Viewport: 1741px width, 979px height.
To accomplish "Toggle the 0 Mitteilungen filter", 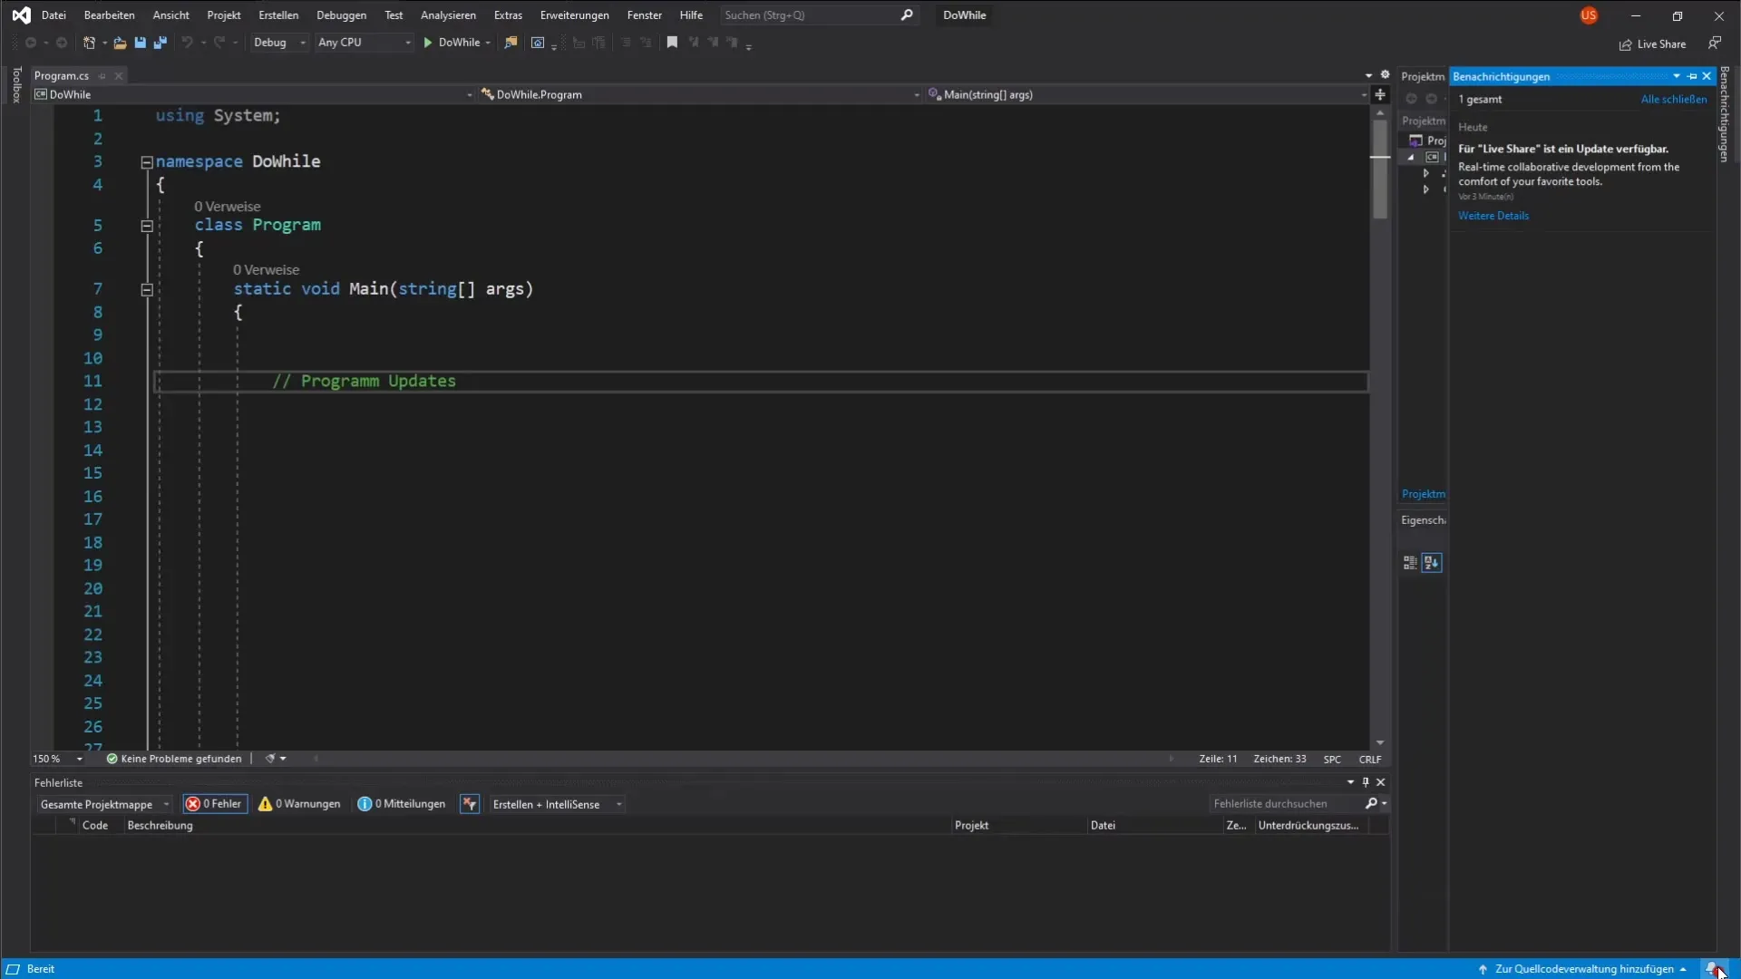I will pyautogui.click(x=402, y=804).
